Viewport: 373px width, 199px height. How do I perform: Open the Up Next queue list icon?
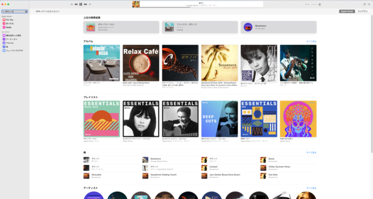[369, 4]
